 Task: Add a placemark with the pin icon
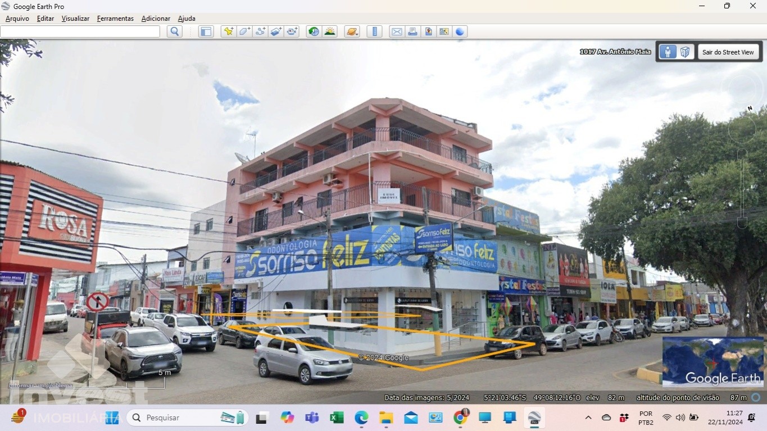pos(228,31)
